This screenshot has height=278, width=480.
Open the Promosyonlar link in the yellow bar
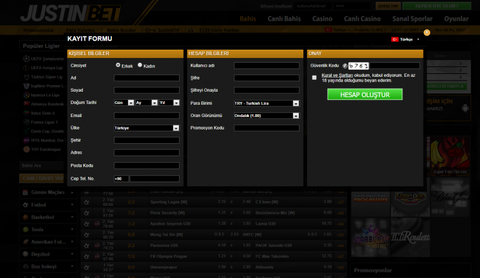(39, 30)
